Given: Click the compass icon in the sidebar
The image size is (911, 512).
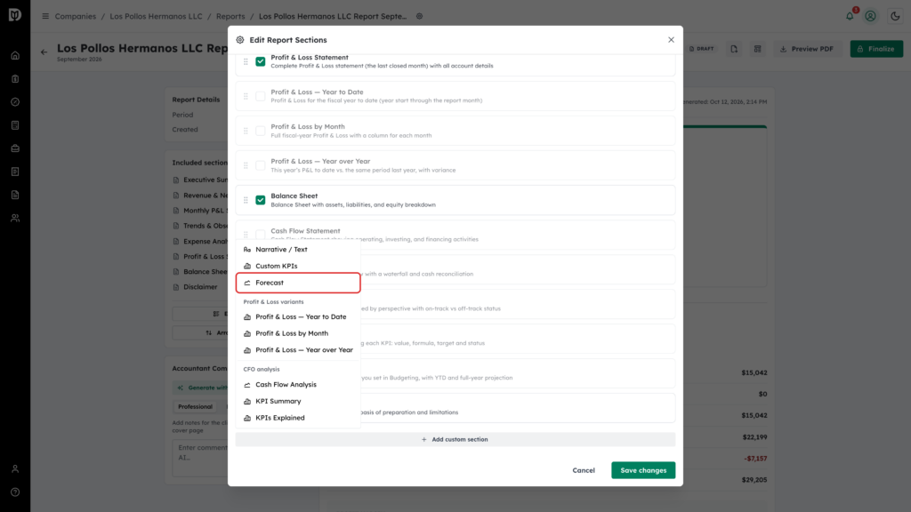Looking at the screenshot, I should point(15,102).
